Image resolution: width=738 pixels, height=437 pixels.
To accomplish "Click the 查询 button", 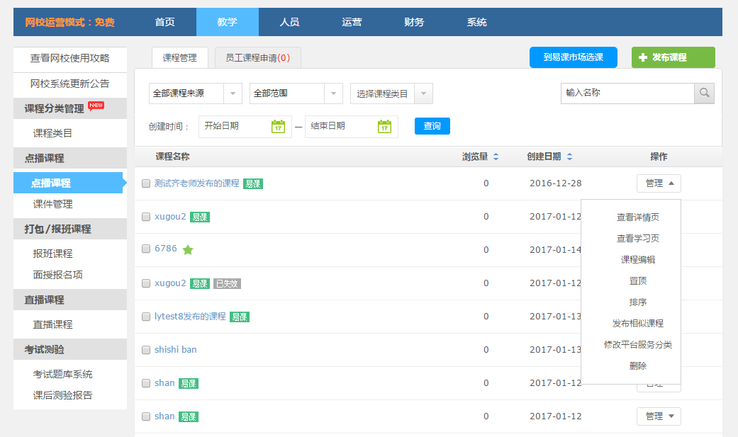I will point(432,126).
